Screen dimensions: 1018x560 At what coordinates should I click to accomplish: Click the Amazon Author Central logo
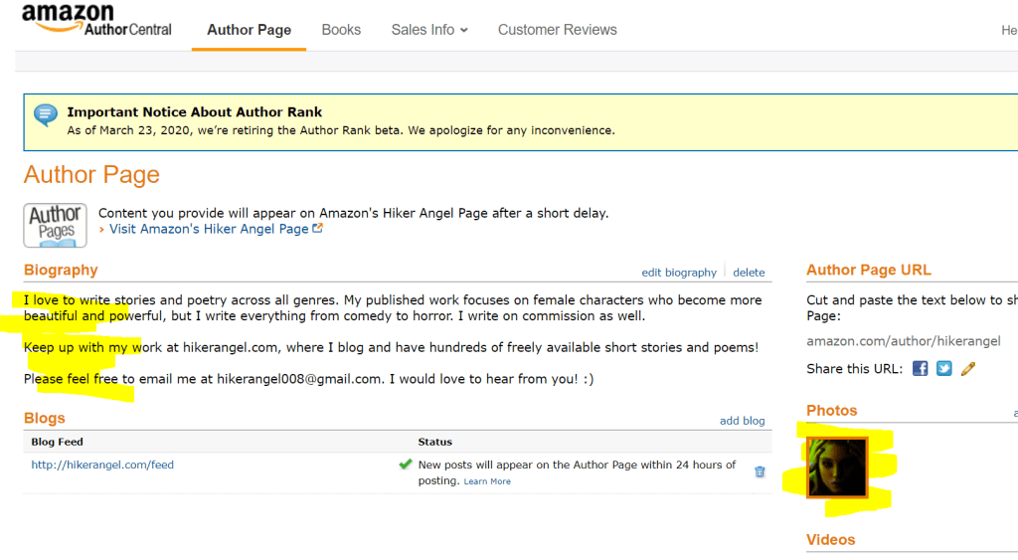tap(96, 21)
